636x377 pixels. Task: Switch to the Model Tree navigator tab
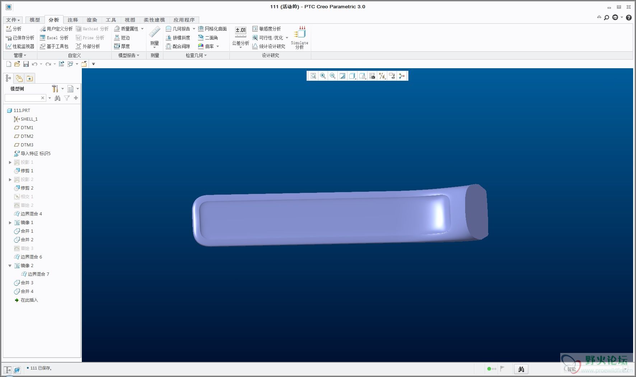[x=9, y=78]
